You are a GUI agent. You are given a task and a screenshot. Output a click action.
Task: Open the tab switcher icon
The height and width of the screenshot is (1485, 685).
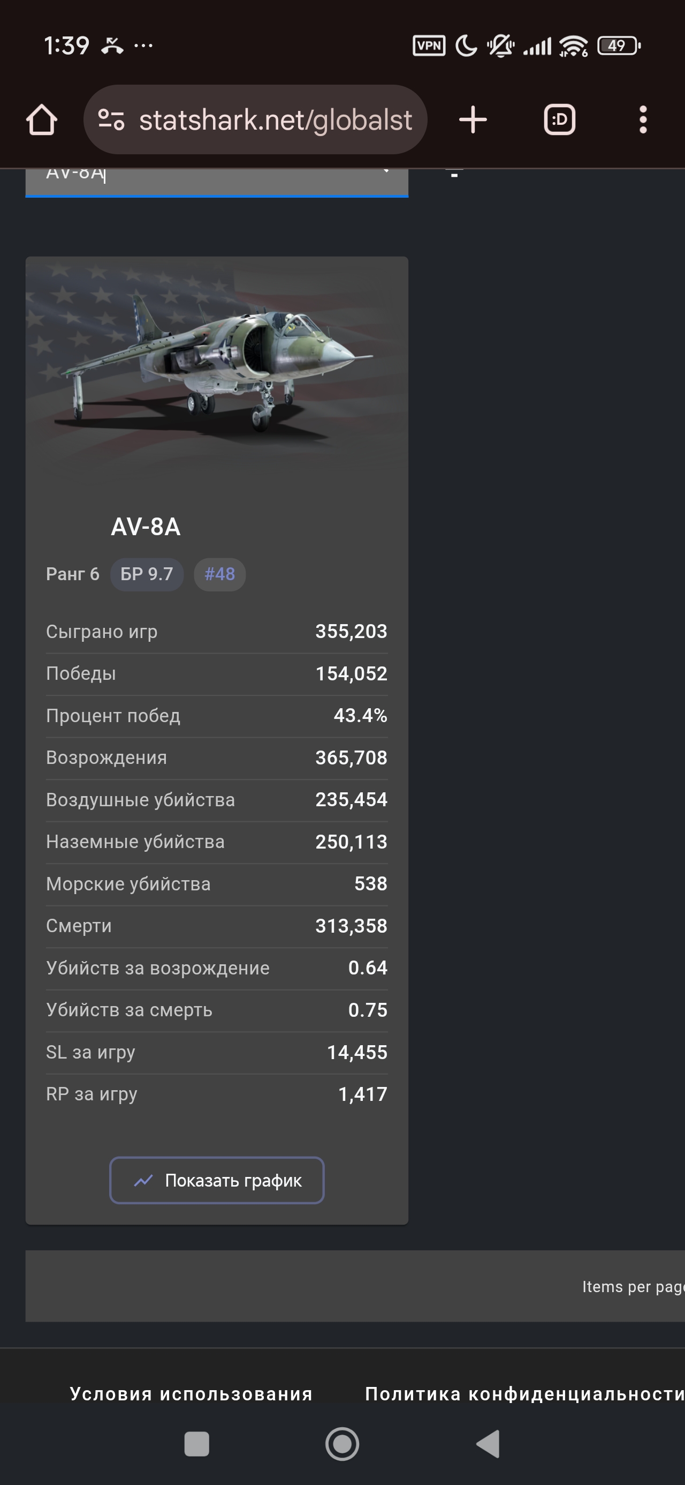point(559,120)
